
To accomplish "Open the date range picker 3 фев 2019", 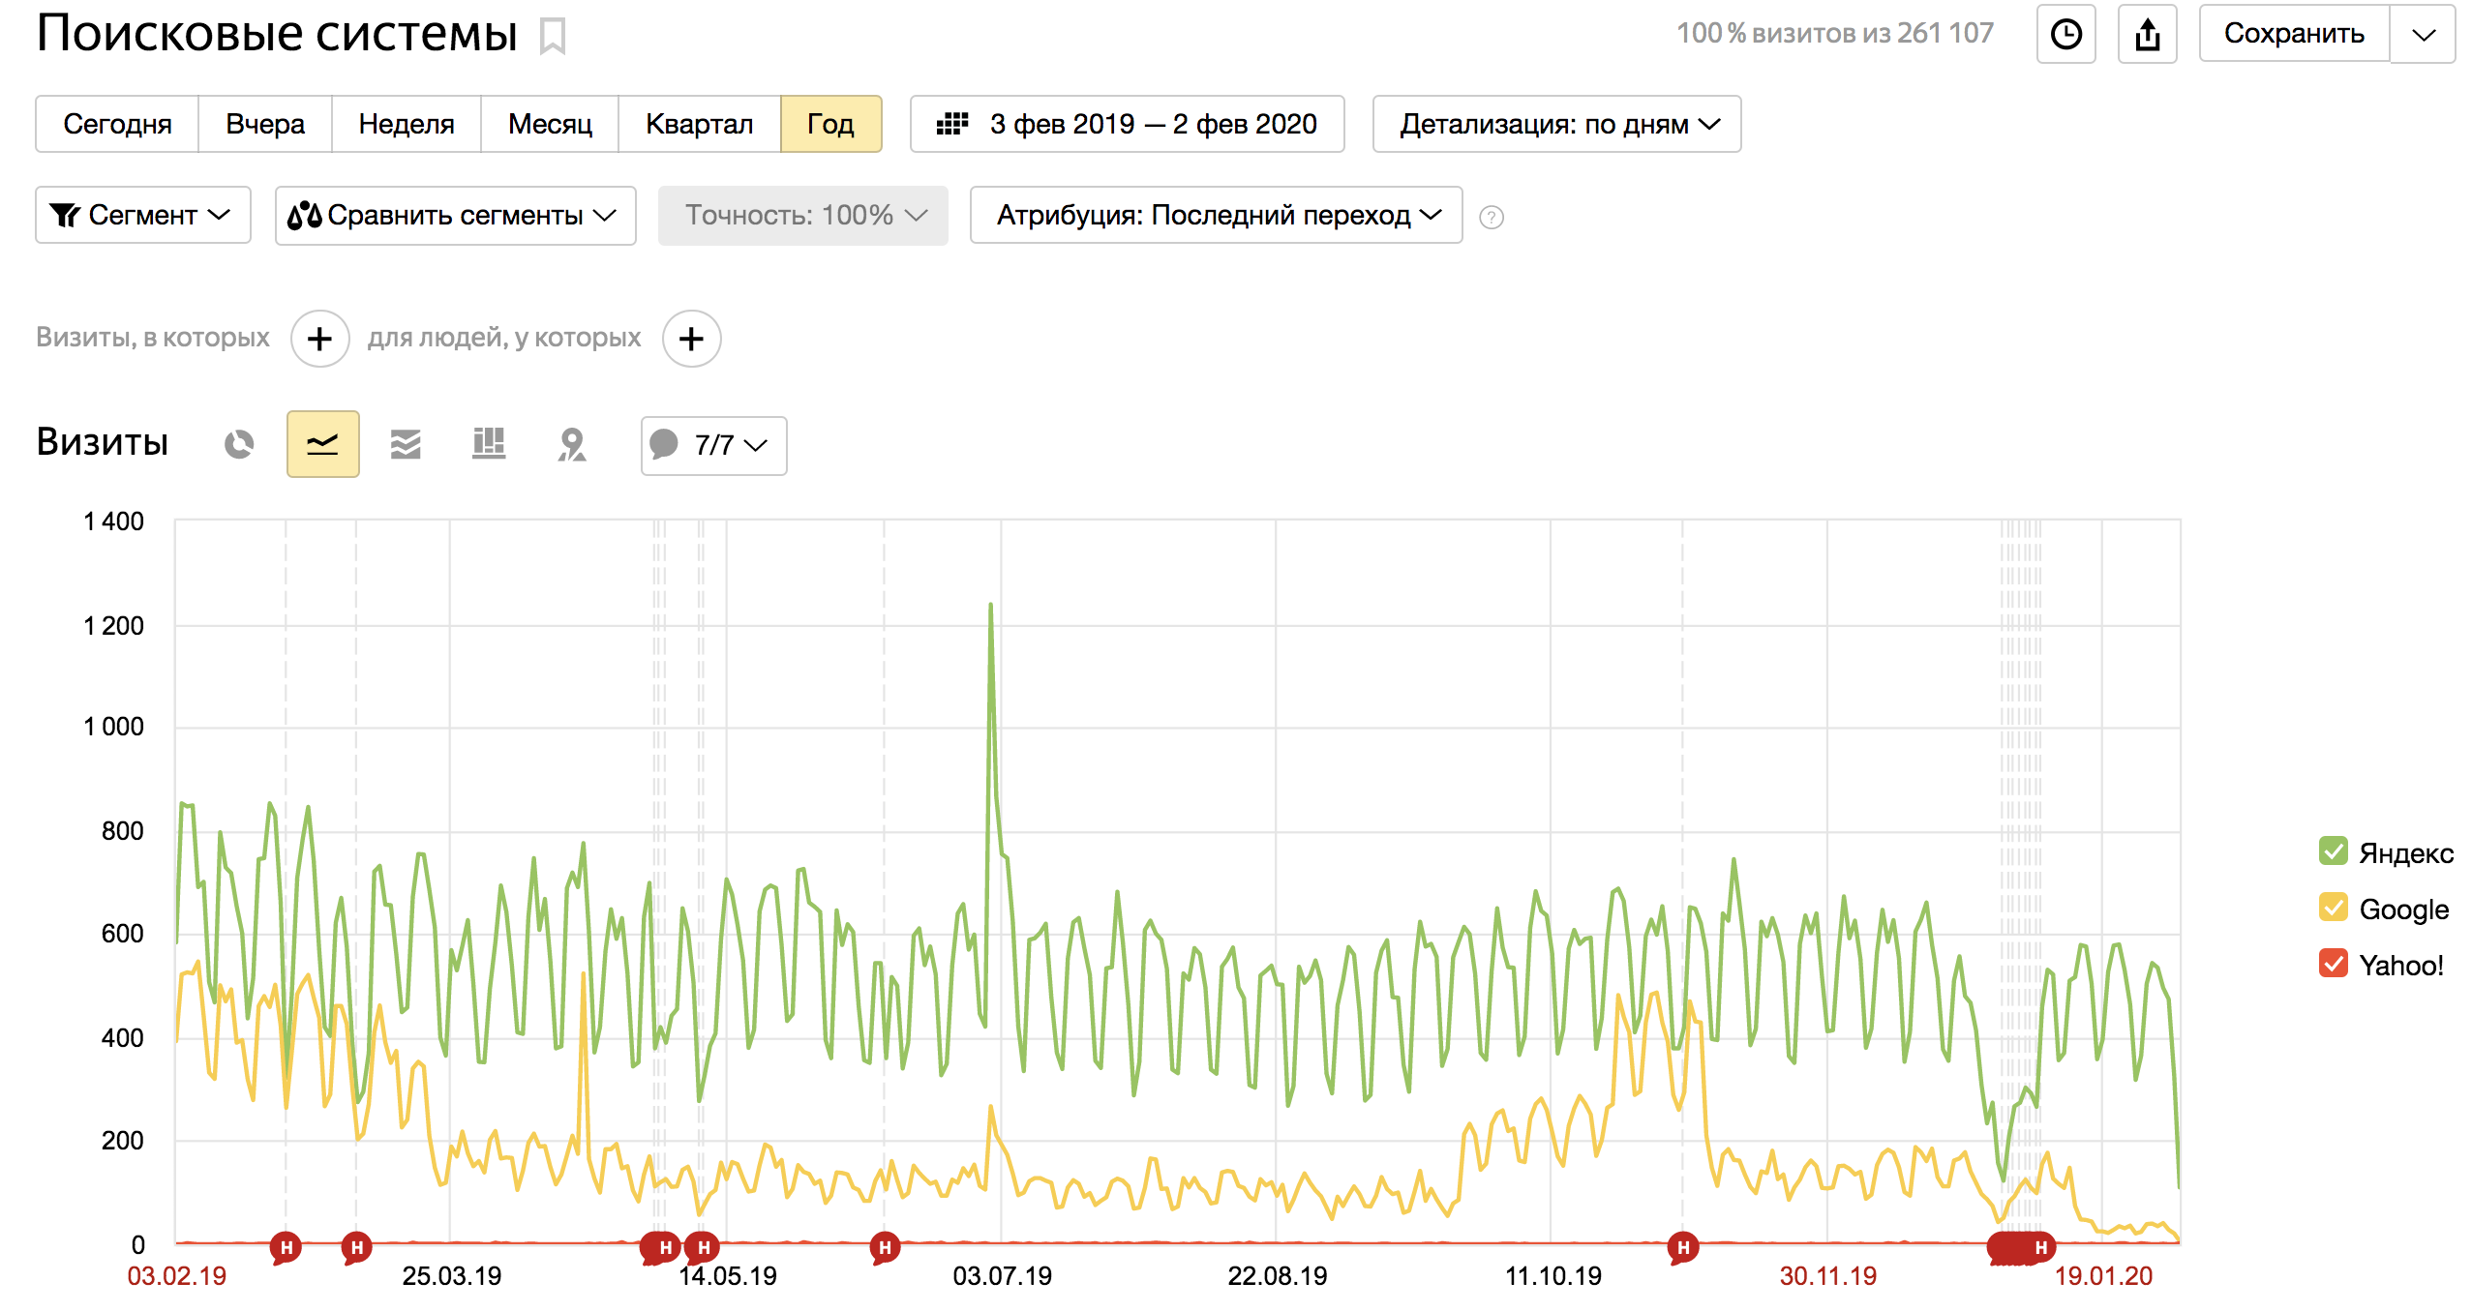I will (1127, 124).
